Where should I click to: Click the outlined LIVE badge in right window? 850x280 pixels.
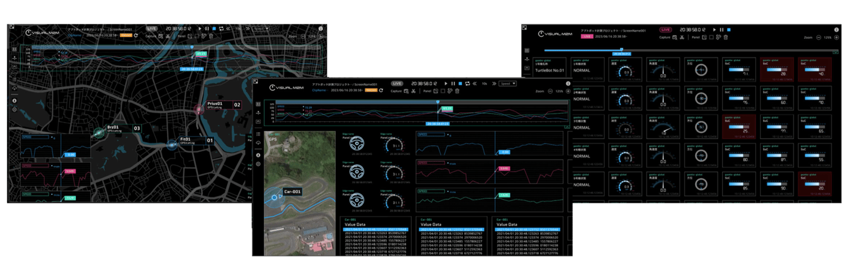tap(666, 30)
